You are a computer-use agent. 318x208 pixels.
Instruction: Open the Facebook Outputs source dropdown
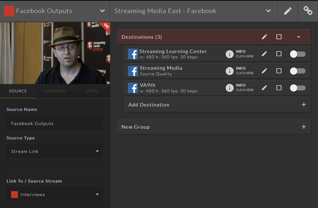pyautogui.click(x=102, y=11)
